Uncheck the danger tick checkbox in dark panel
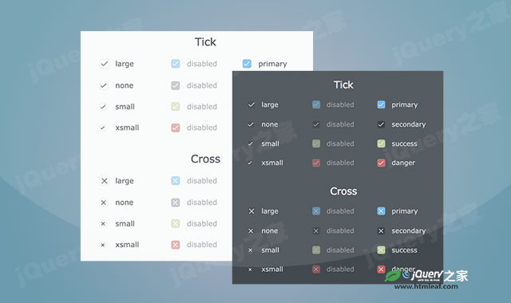The height and width of the screenshot is (303, 511). (382, 163)
